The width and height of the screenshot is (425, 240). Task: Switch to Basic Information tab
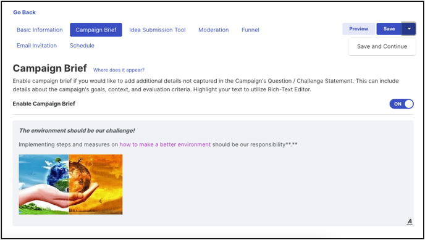(x=40, y=30)
